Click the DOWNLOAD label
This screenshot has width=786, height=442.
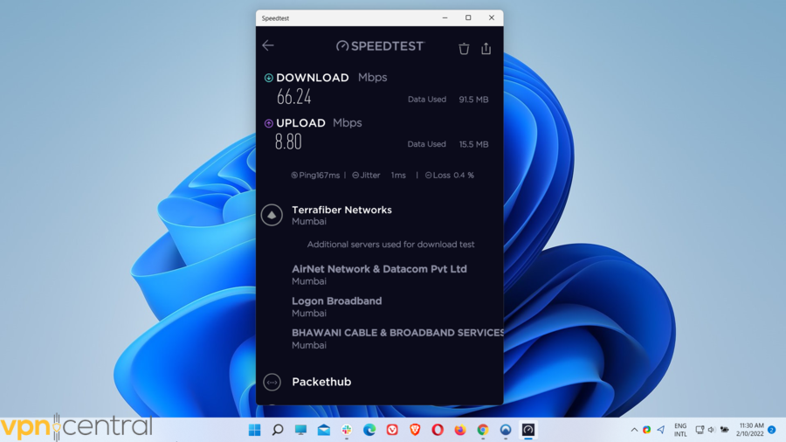point(313,78)
